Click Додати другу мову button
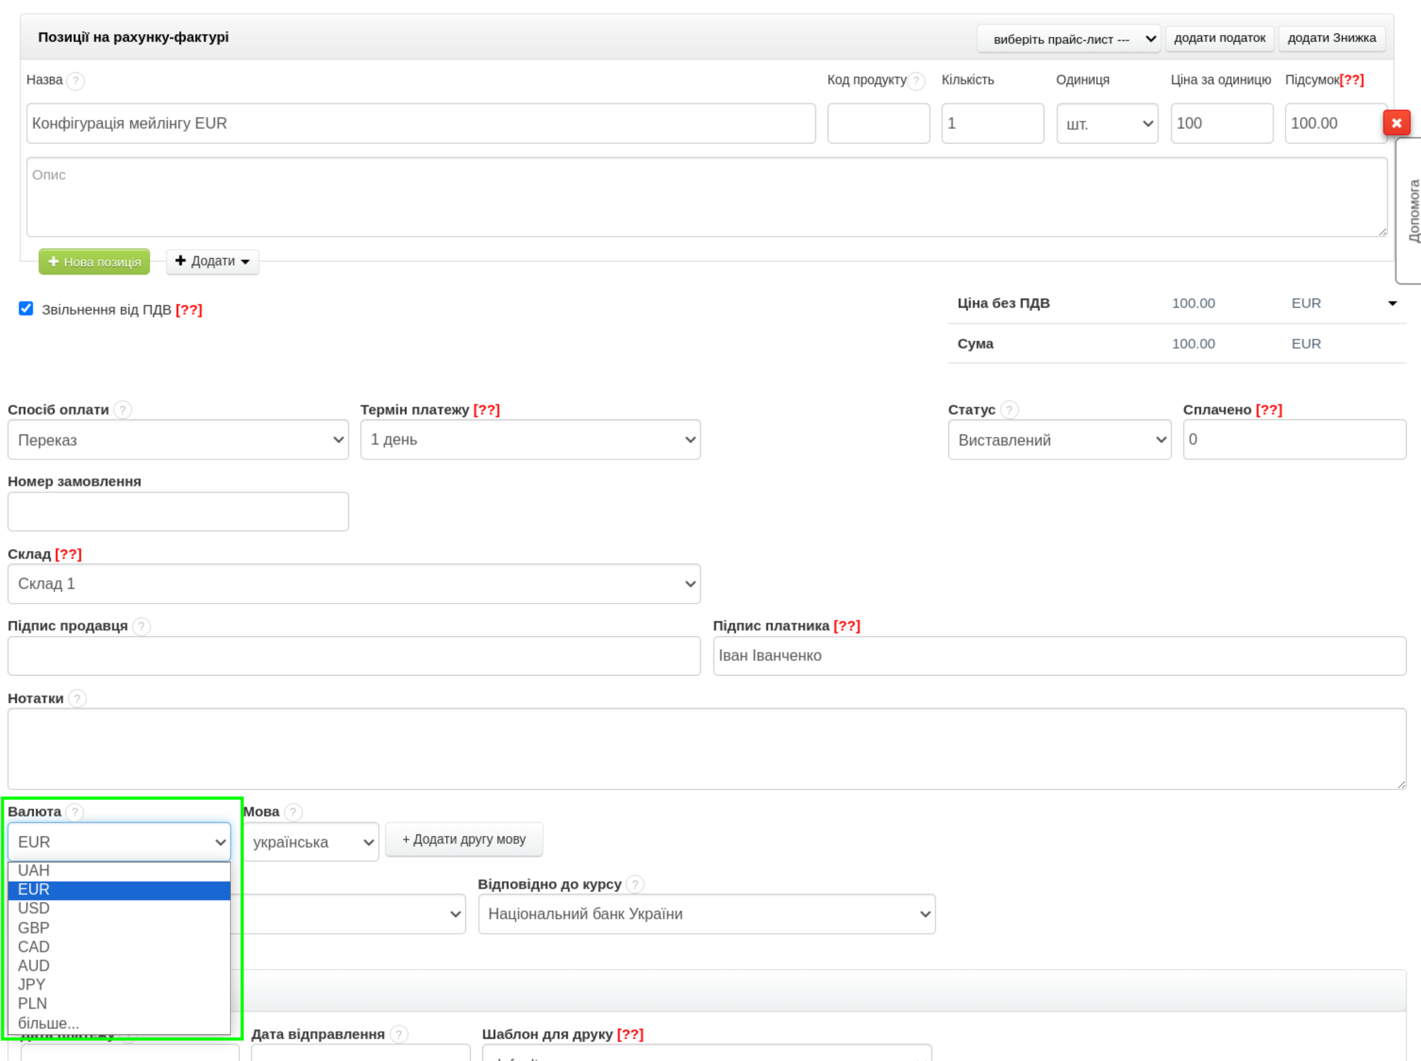 (x=464, y=840)
